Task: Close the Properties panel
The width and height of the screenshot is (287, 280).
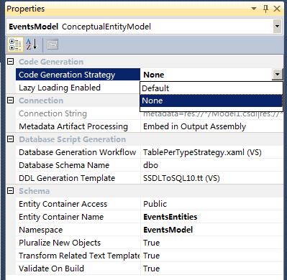Action: (277, 9)
